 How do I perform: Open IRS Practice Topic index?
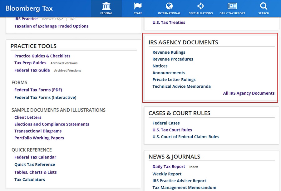(x=59, y=19)
